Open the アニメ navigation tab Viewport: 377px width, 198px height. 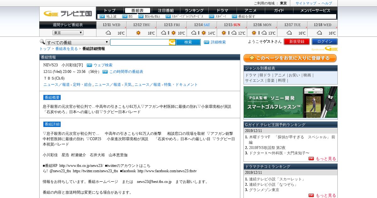coord(251,10)
